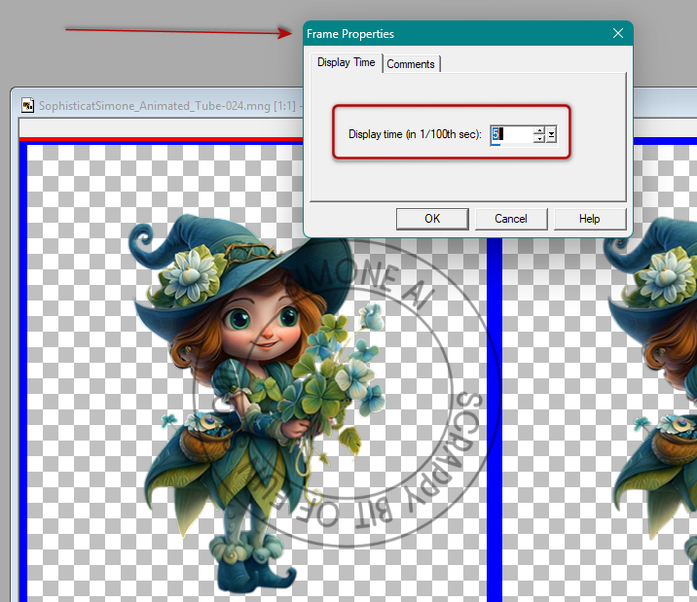
Task: Close the Frame Properties dialog
Action: click(618, 33)
